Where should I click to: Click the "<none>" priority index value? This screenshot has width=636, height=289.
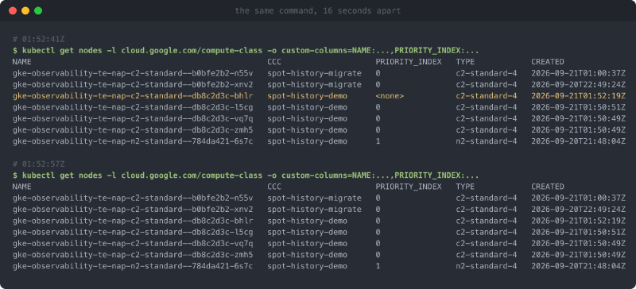click(390, 96)
